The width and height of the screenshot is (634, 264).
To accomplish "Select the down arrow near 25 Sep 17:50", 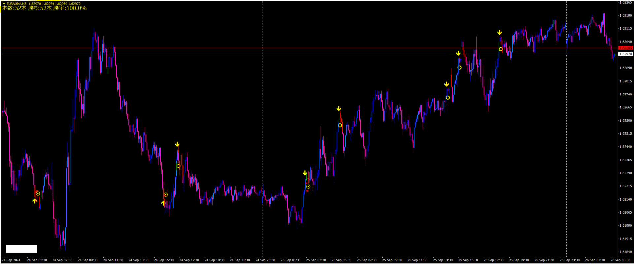I will [x=500, y=32].
